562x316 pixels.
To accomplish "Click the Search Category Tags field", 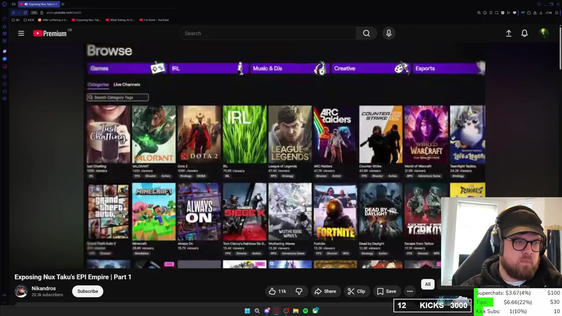I will tap(118, 97).
